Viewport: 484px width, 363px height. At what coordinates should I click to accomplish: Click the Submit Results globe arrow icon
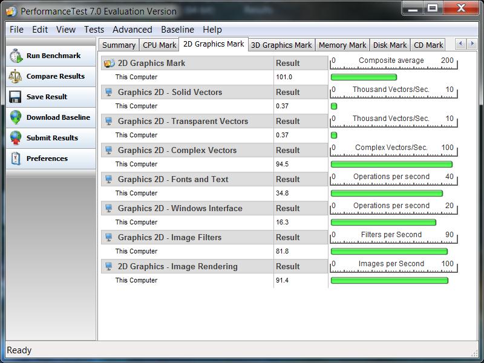point(16,138)
